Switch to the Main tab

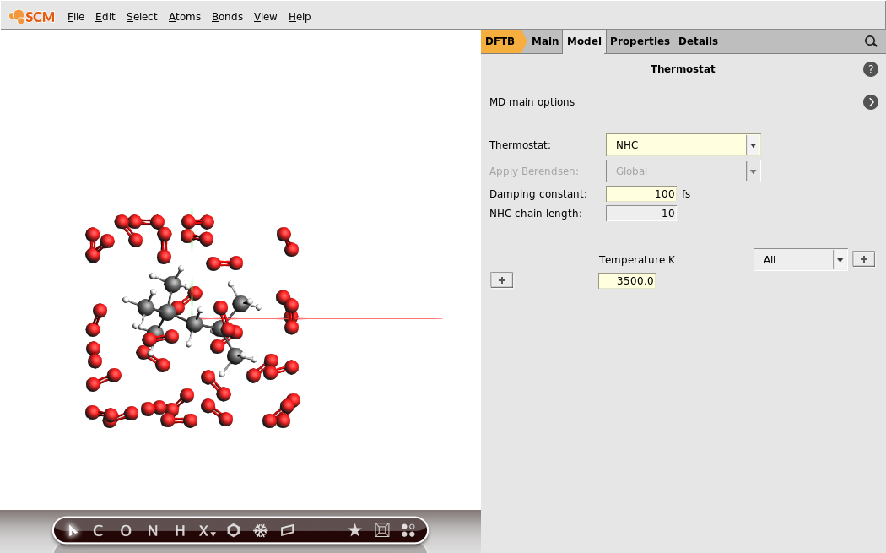pyautogui.click(x=545, y=41)
